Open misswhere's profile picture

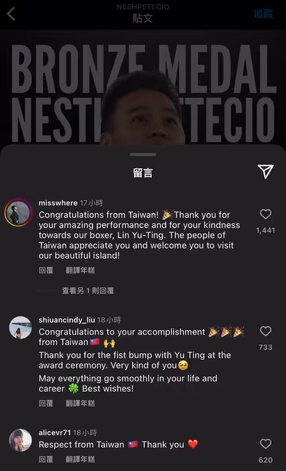[19, 212]
